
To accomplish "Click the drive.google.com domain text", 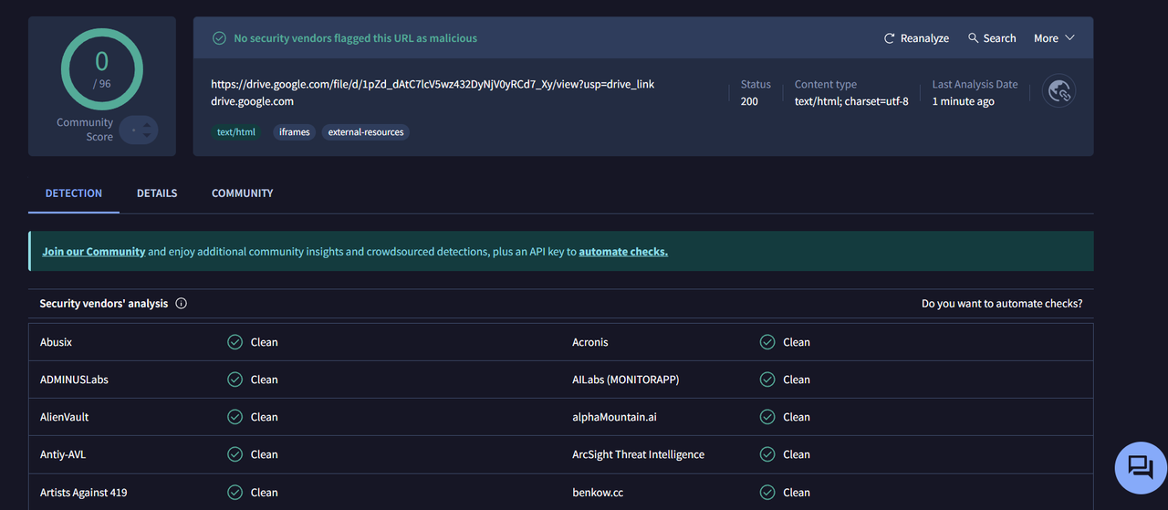I will (252, 101).
